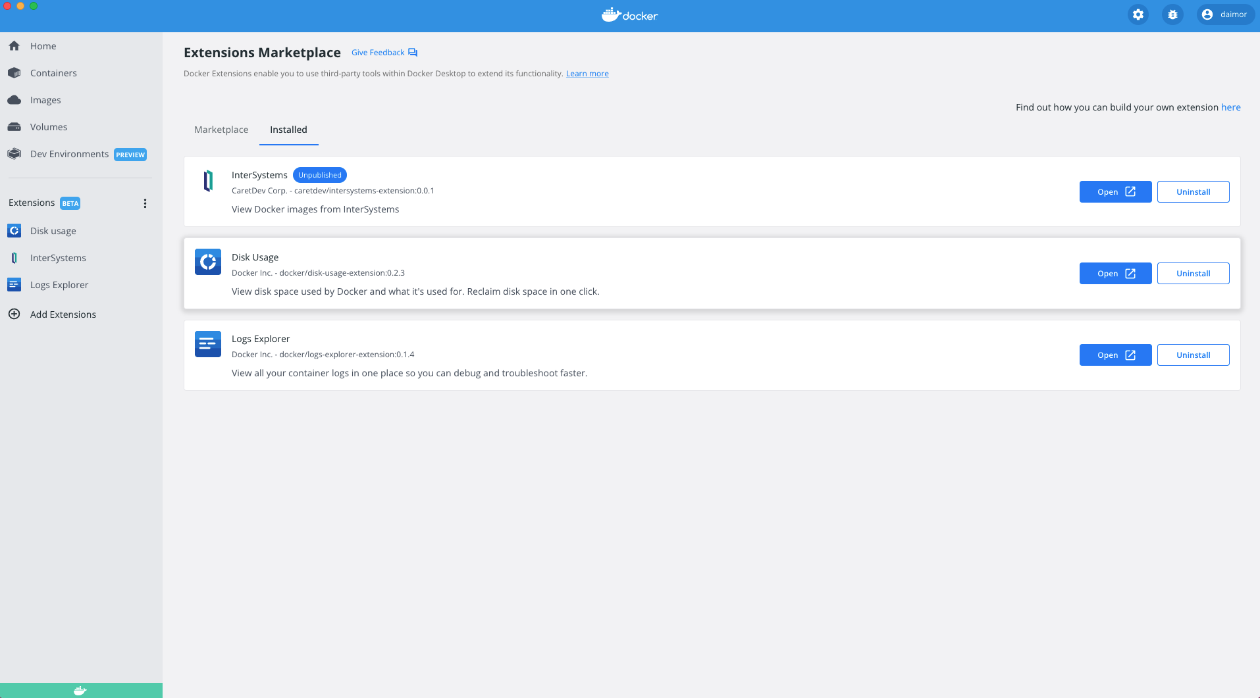Viewport: 1260px width, 698px height.
Task: Click 'View Docker images from InterSystems' text
Action: tap(315, 209)
